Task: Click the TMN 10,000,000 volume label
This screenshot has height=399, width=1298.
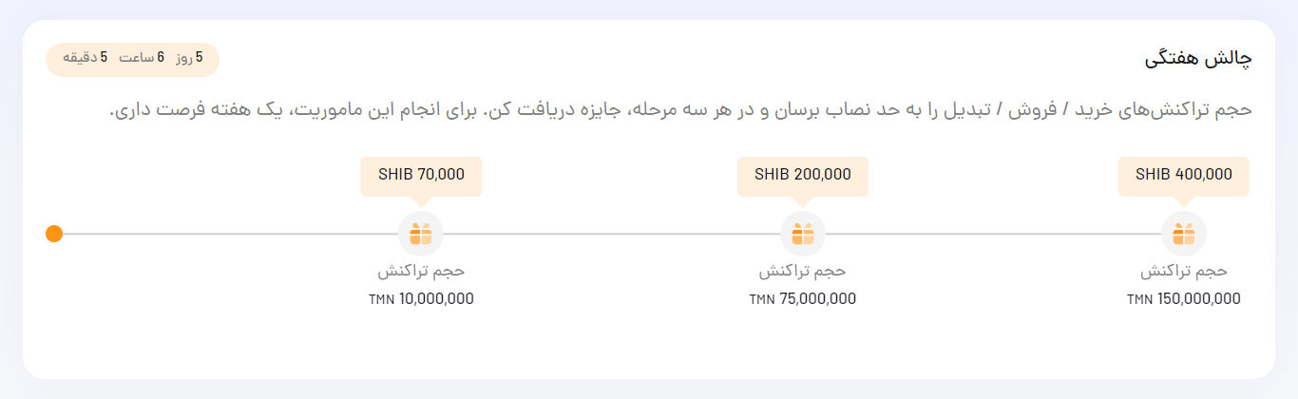Action: [421, 299]
